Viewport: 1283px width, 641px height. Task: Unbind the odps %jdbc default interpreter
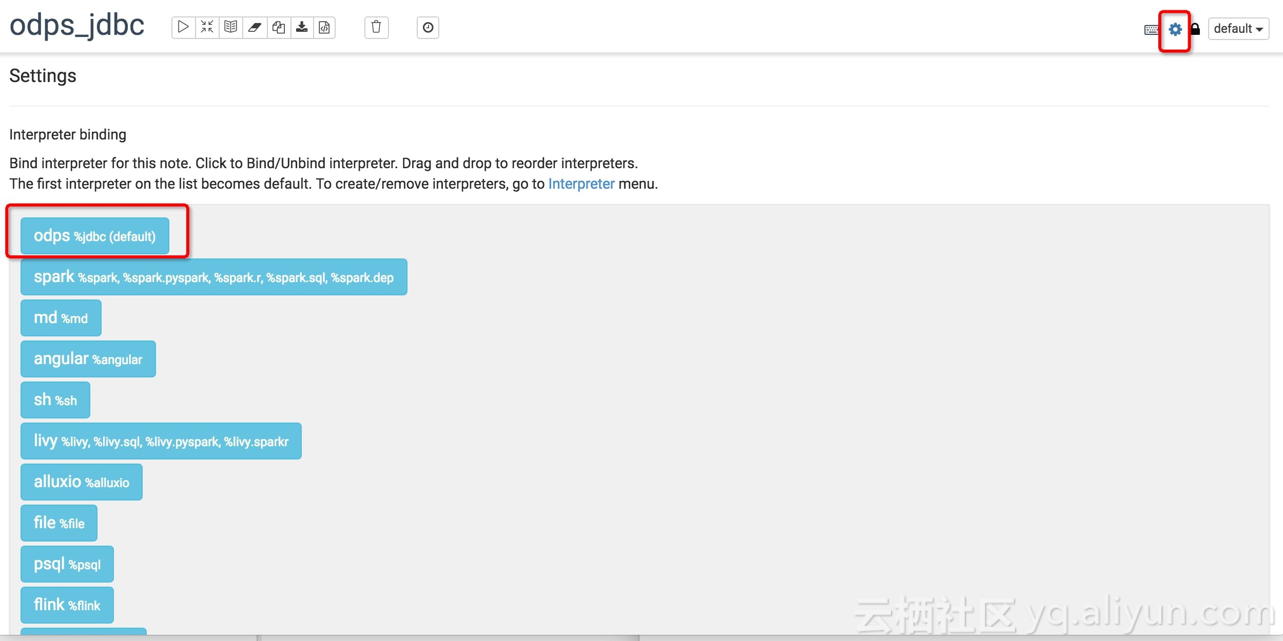(95, 236)
